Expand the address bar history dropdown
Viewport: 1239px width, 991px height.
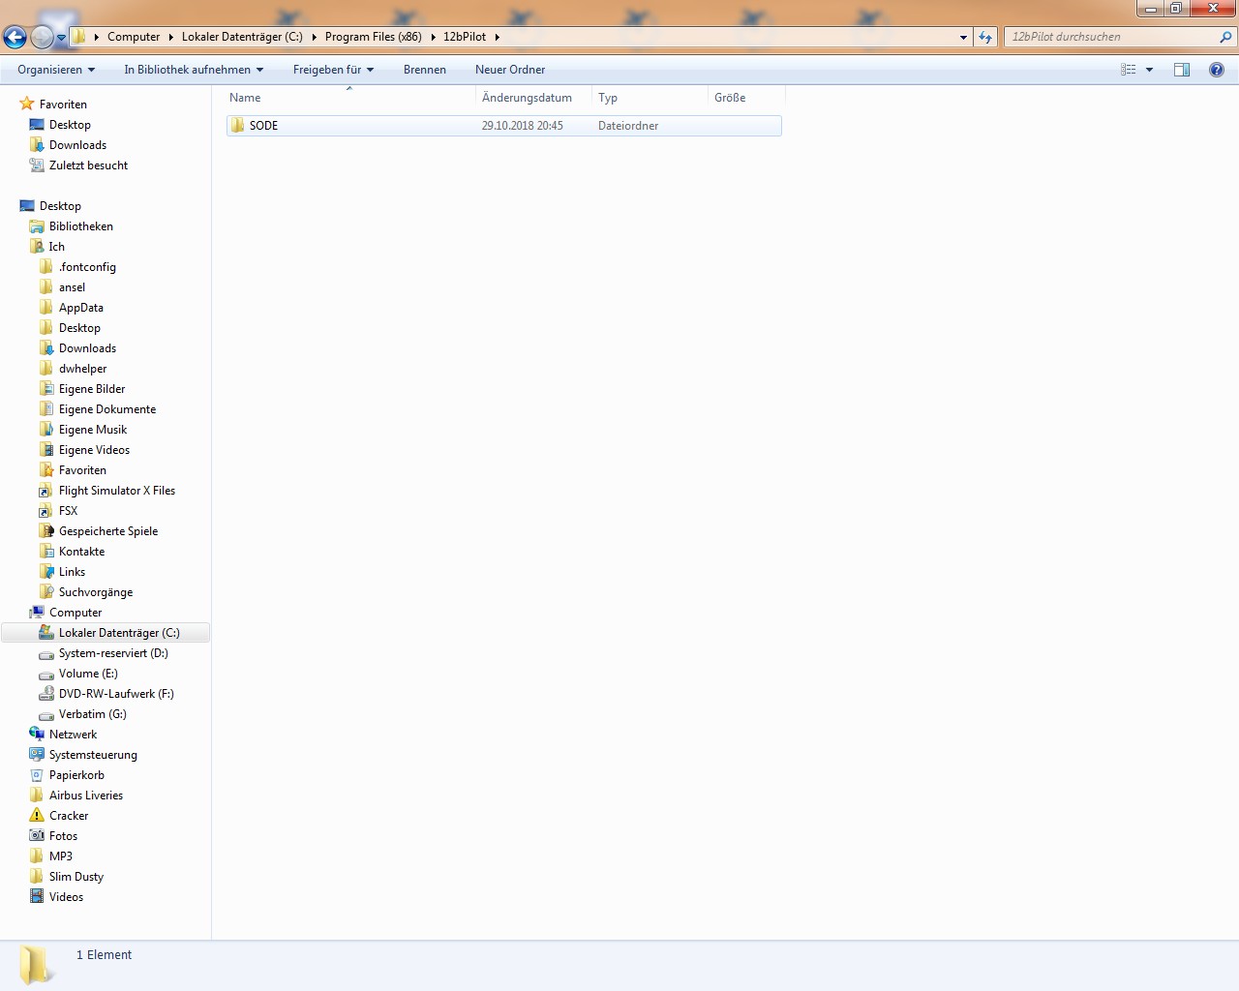point(963,37)
